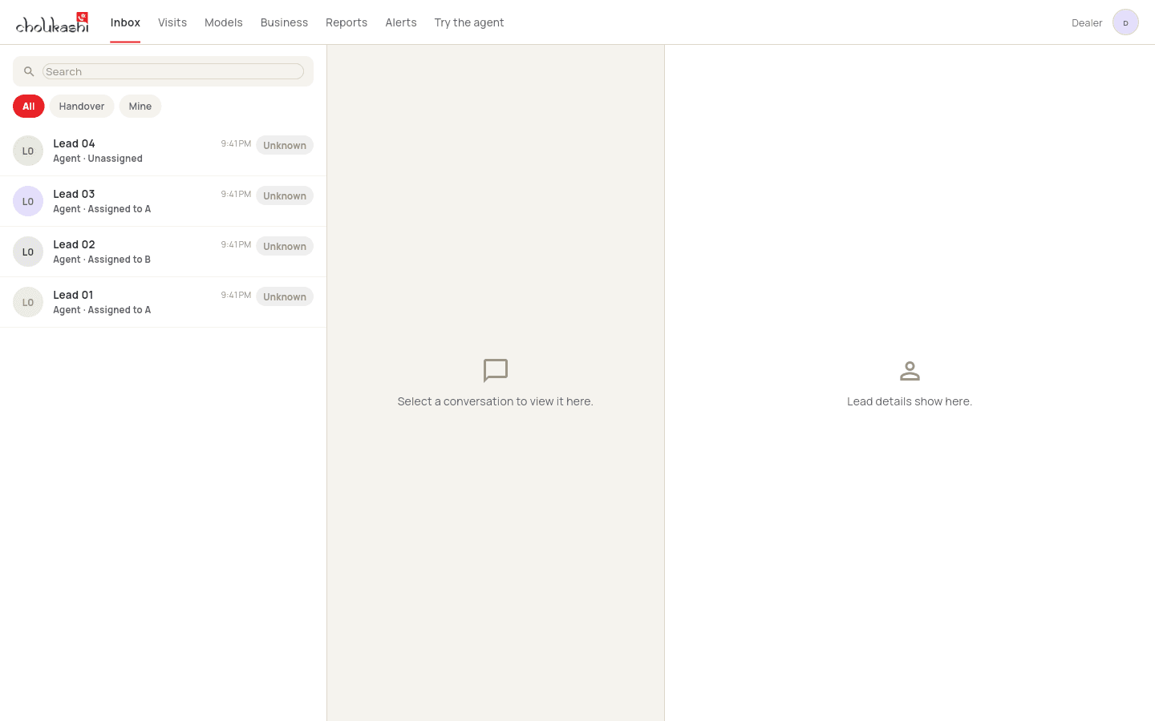The width and height of the screenshot is (1155, 721).
Task: View the Reports tab
Action: tap(346, 22)
